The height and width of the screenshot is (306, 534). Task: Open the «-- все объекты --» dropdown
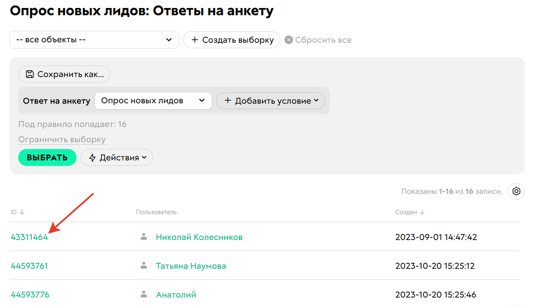tap(94, 40)
